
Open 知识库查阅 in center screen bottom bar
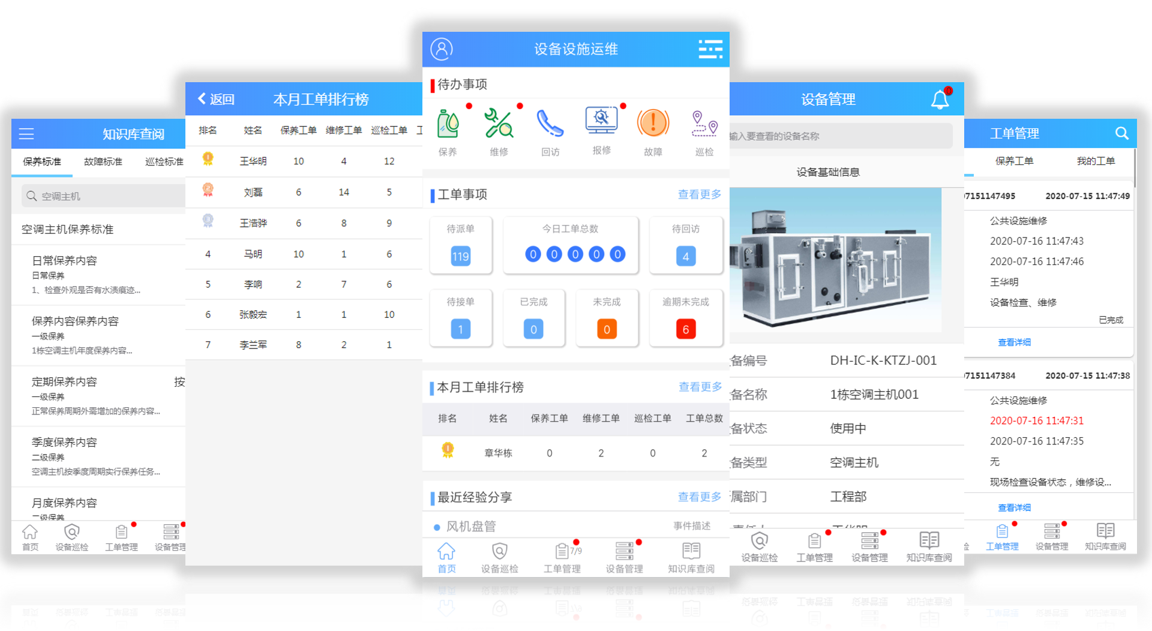click(x=691, y=558)
